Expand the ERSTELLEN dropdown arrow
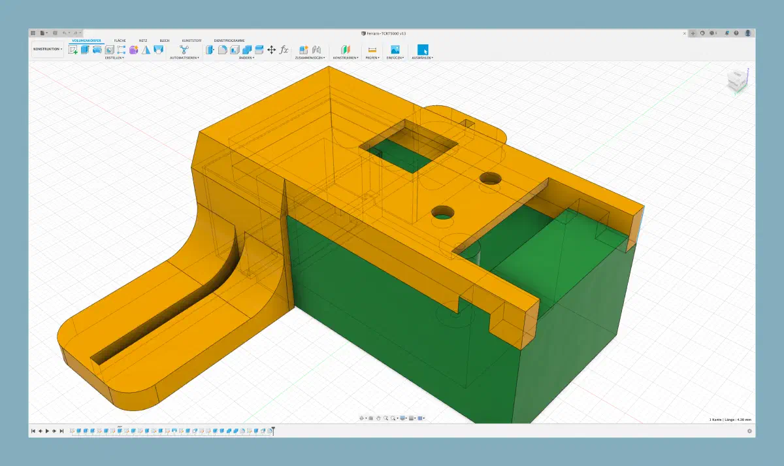784x466 pixels. pyautogui.click(x=123, y=58)
